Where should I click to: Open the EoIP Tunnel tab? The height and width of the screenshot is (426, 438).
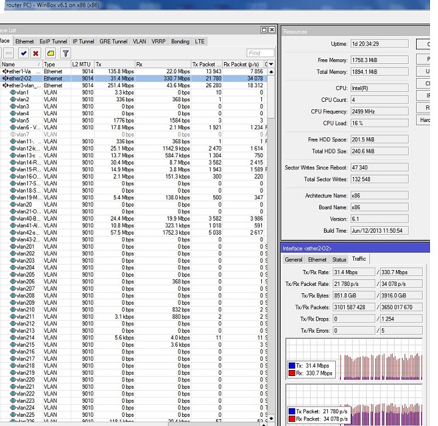point(53,41)
